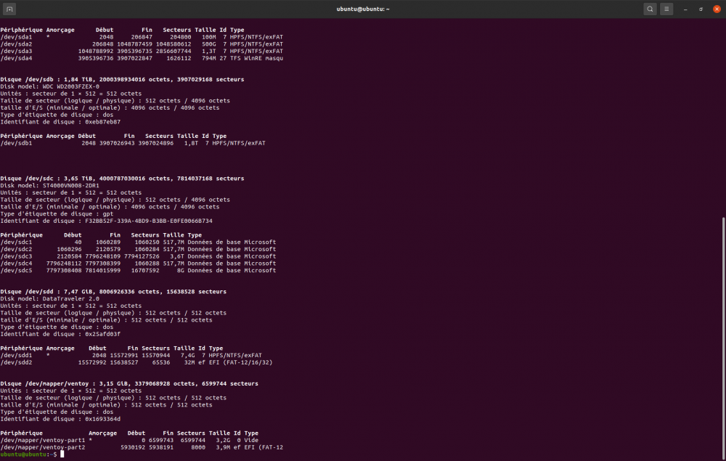Click the Disque /dev/mapper/ventoy header line
The image size is (726, 461).
[129, 383]
